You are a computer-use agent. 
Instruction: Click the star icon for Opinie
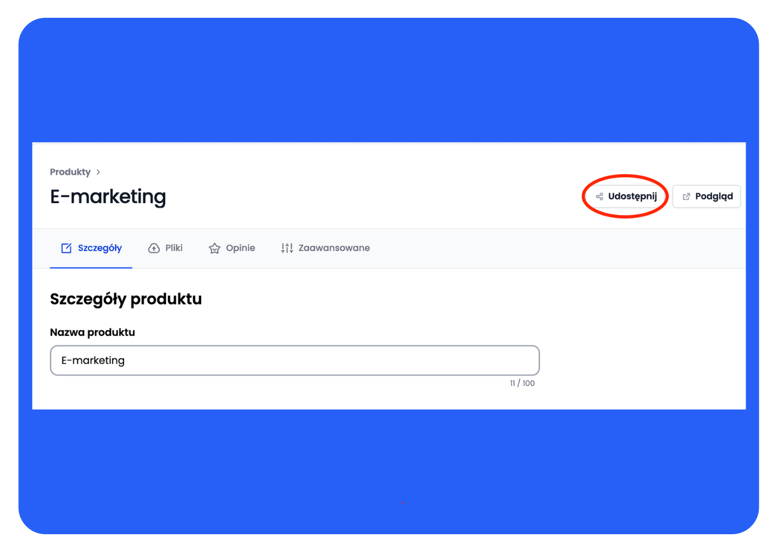215,248
